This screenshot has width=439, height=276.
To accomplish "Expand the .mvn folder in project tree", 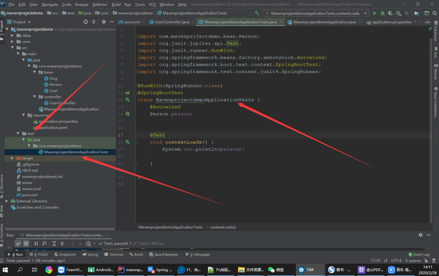I will click(x=13, y=41).
